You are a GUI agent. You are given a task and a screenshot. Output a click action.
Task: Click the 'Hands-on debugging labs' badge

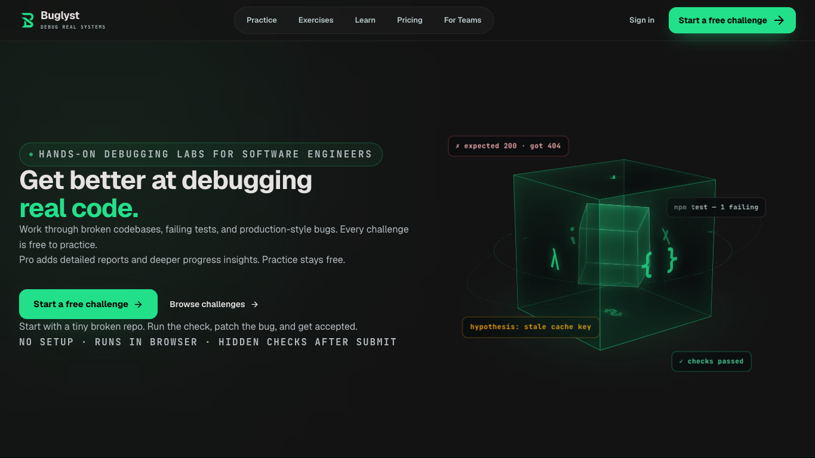tap(201, 154)
